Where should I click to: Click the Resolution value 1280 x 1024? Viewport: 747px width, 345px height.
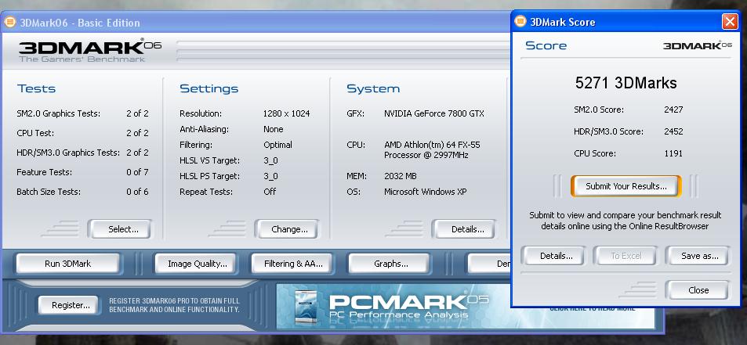pos(286,113)
